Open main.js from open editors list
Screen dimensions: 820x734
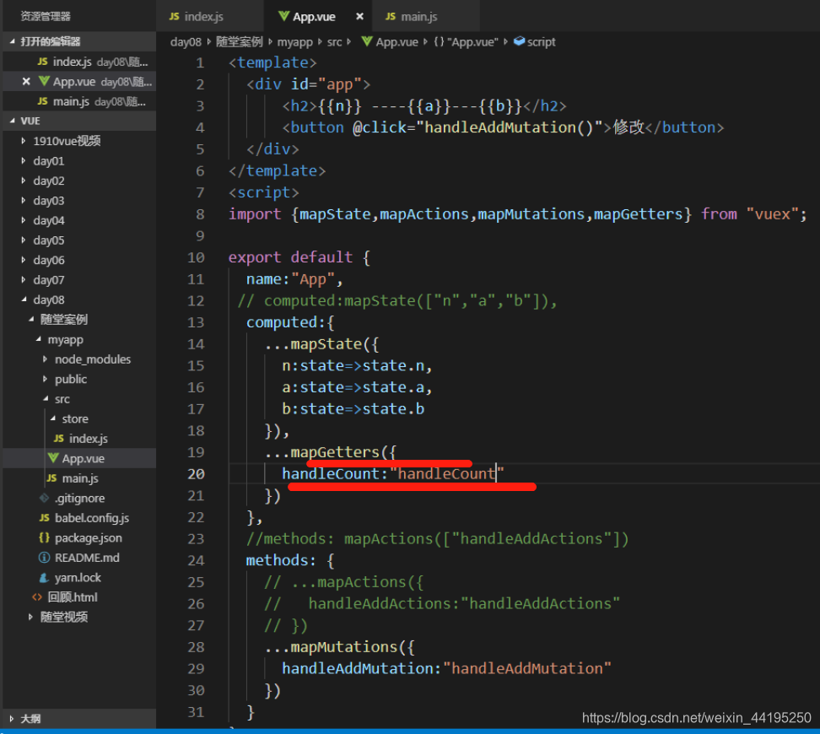coord(79,101)
